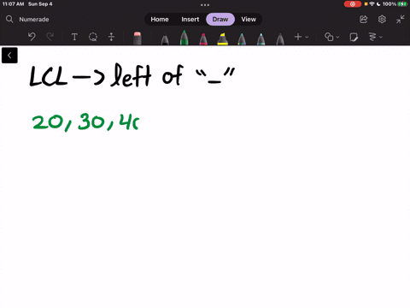This screenshot has width=410, height=308.
Task: Select the gray pencil tool
Action: point(280,39)
